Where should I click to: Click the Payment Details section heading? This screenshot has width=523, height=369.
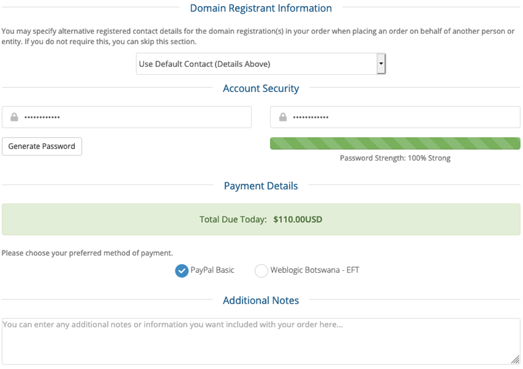tap(261, 186)
